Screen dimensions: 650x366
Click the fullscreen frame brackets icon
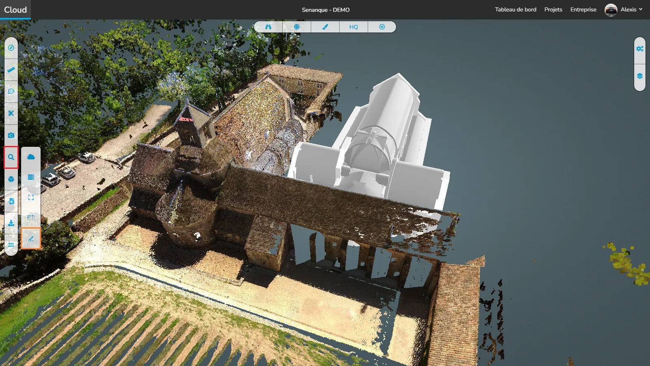pos(31,198)
